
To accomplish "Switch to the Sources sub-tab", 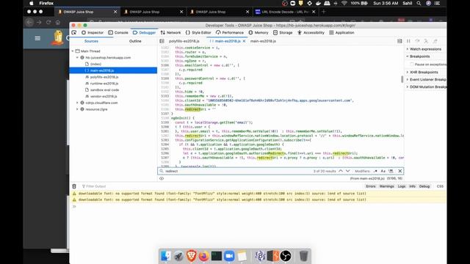I will click(x=91, y=41).
